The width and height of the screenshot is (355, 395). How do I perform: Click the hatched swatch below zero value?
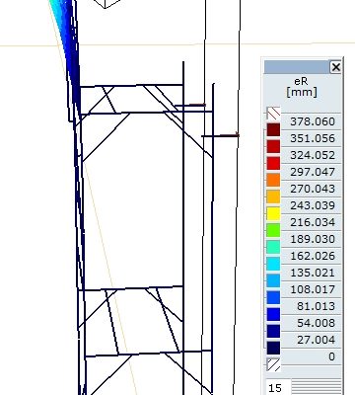click(x=273, y=364)
